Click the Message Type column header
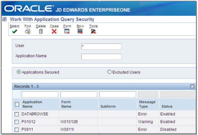 [147, 104]
